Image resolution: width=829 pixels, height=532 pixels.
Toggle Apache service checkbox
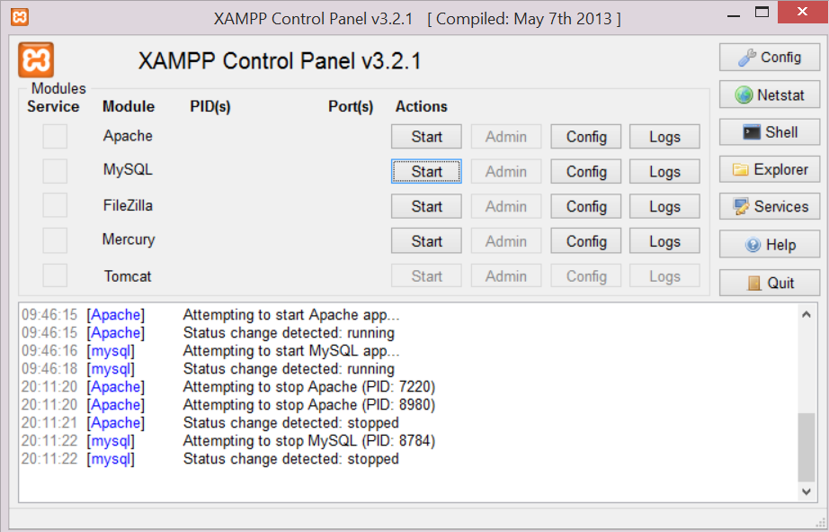tap(55, 137)
